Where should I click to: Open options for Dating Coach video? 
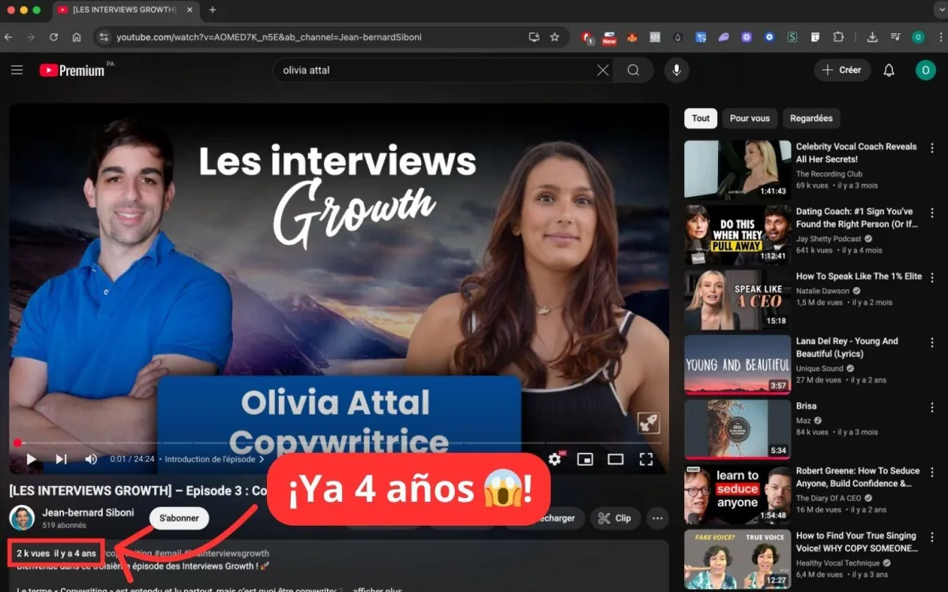[932, 213]
